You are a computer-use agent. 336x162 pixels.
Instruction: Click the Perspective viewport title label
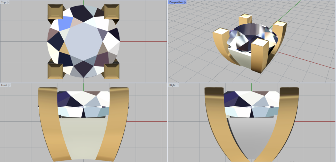176,2
